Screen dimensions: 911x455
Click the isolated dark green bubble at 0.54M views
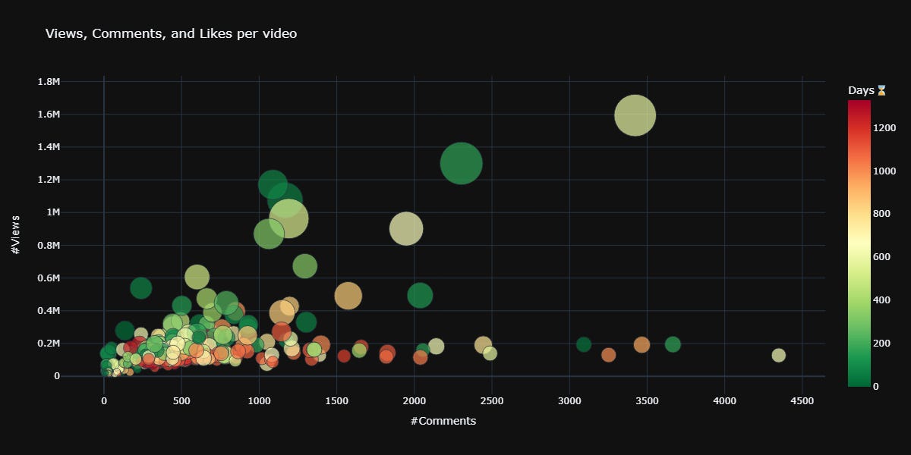pos(141,287)
